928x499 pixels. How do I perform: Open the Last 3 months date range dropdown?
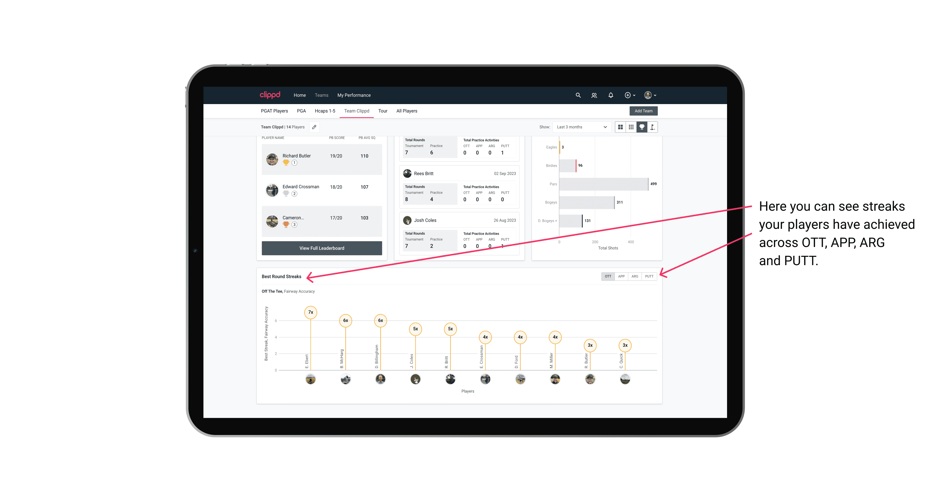tap(580, 127)
